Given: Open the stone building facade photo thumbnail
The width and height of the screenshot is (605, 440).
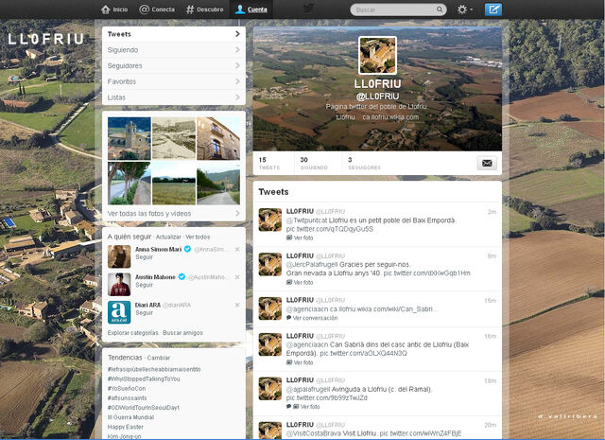Looking at the screenshot, I should pos(218,139).
